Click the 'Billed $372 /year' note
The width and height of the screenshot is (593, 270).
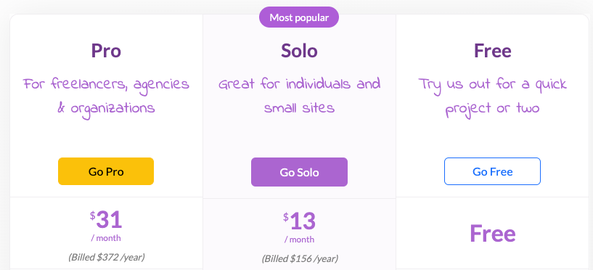106,257
